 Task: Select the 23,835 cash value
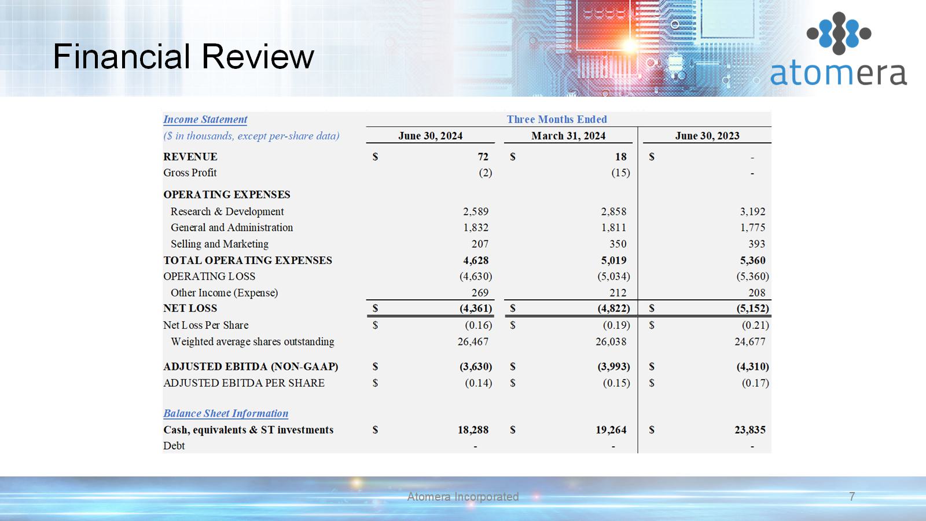pos(749,430)
